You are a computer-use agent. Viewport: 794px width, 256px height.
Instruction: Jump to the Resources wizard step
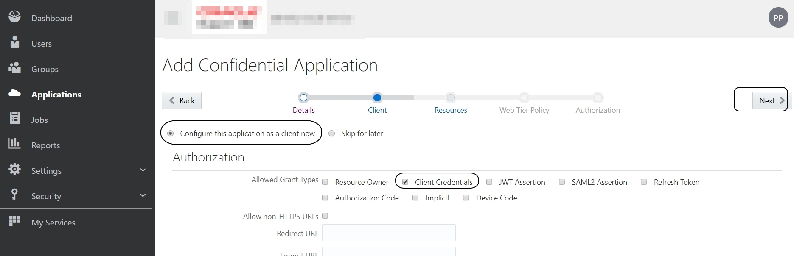pos(451,98)
